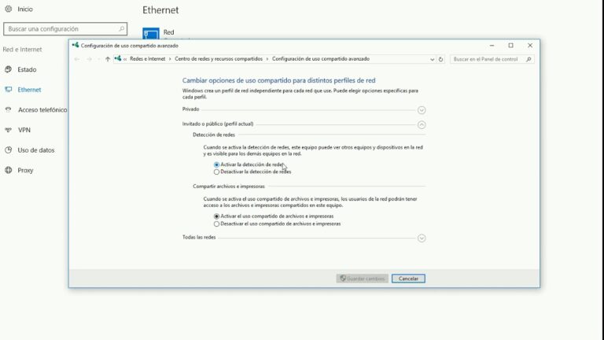Go to Inicio in Settings
Image resolution: width=604 pixels, height=340 pixels.
point(25,9)
